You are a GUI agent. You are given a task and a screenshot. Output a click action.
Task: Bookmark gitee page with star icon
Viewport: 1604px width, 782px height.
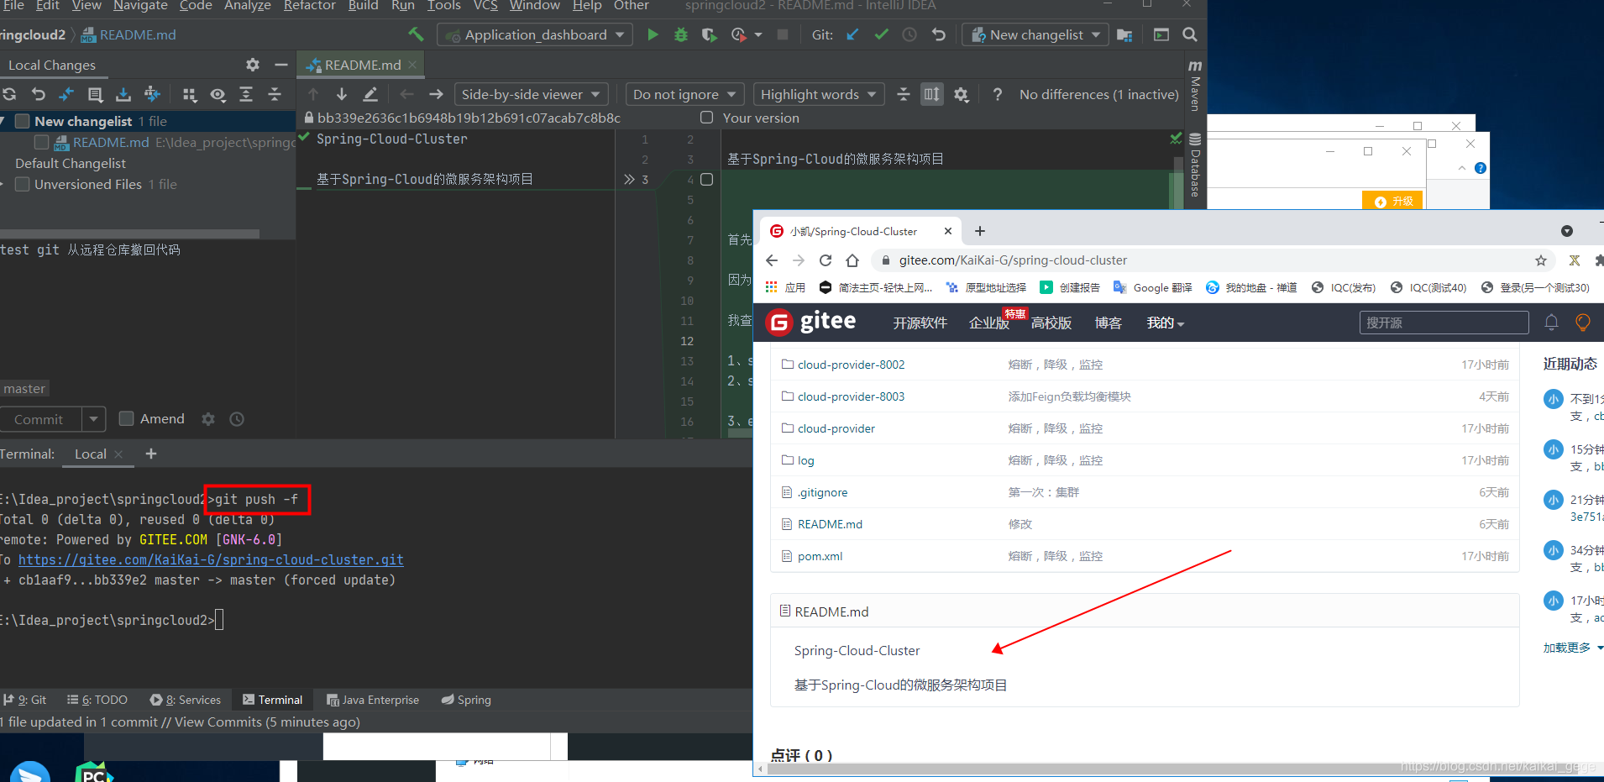pyautogui.click(x=1541, y=260)
